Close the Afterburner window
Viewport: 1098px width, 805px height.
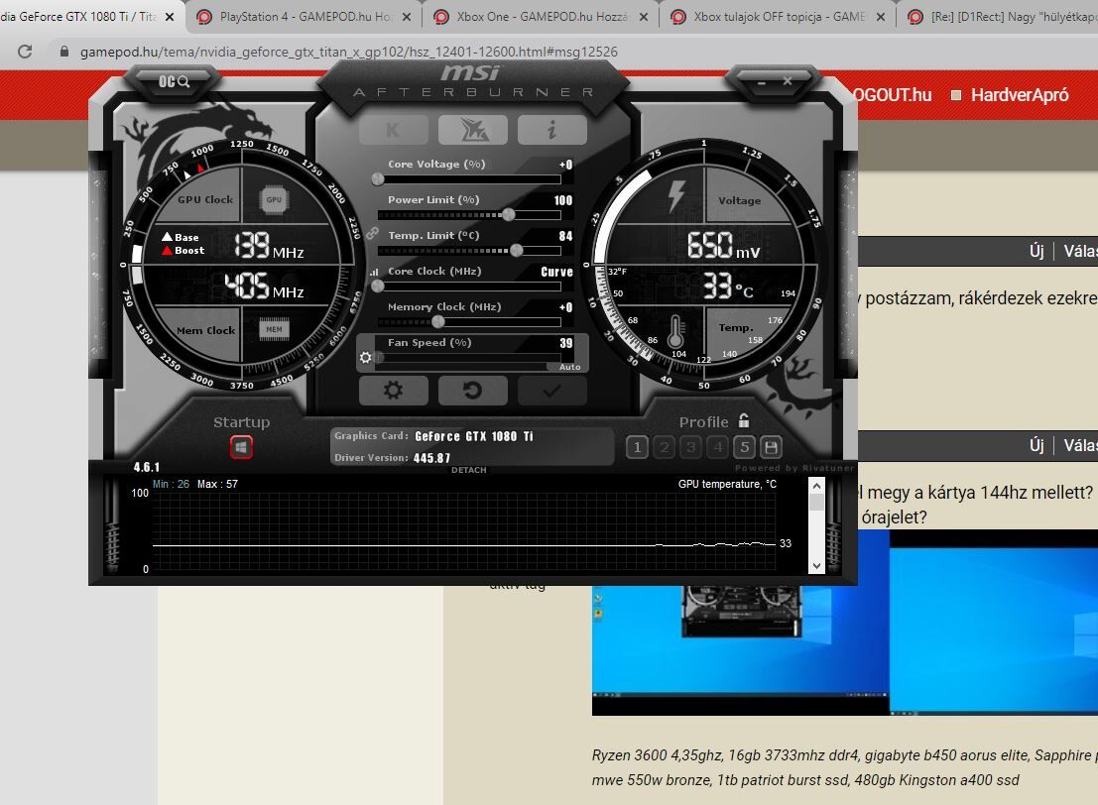coord(788,81)
